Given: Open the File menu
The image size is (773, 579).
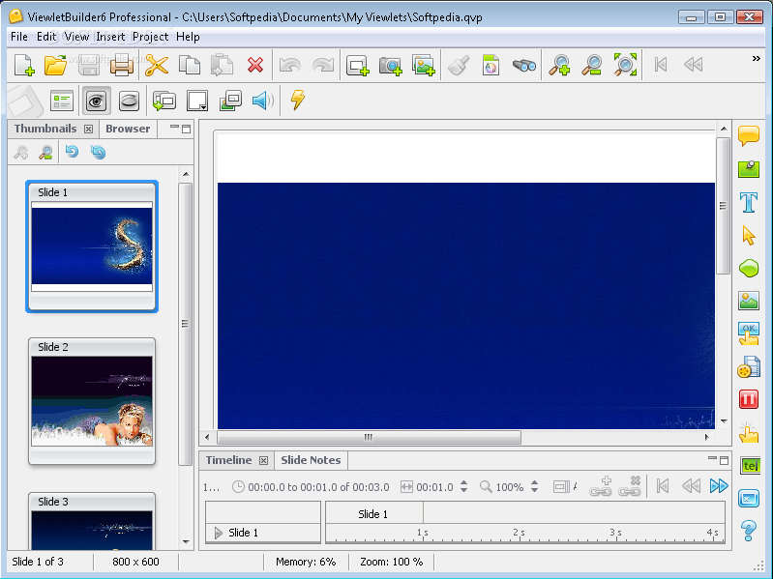Looking at the screenshot, I should 19,37.
